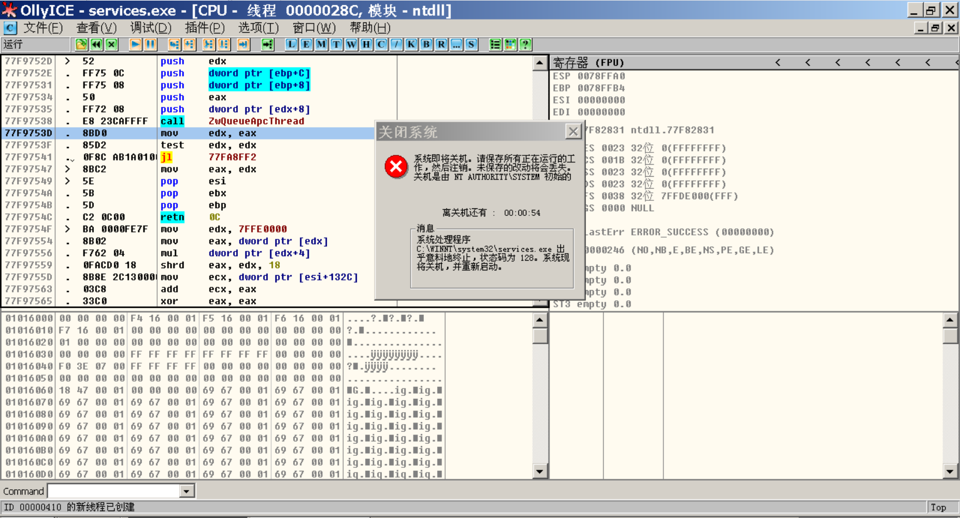Expand the Command history dropdown
Screen dimensions: 960x518
click(x=185, y=491)
